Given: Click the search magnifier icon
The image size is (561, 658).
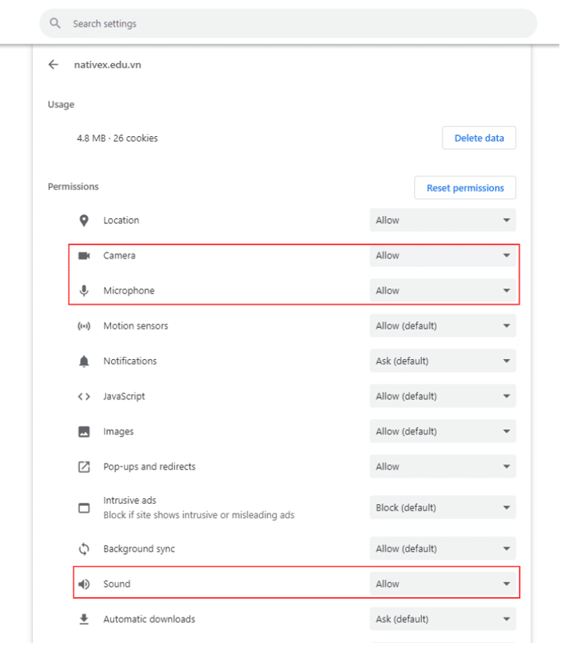Looking at the screenshot, I should point(55,24).
